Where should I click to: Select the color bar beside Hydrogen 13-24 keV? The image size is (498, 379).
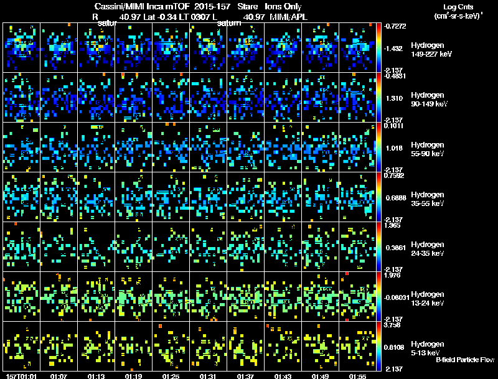point(378,297)
